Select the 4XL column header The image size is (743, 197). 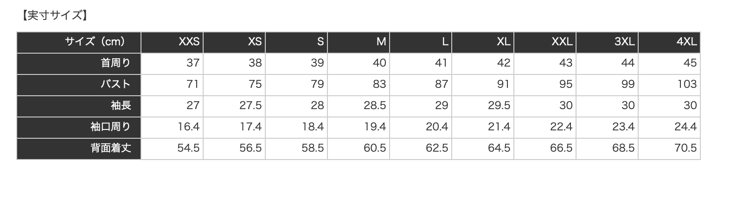686,42
